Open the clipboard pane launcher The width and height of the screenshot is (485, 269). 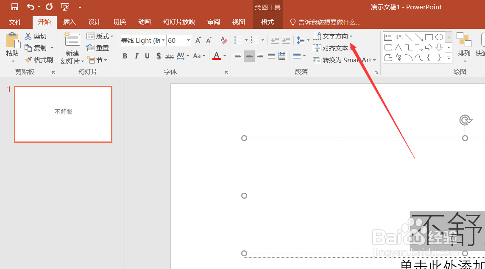point(53,73)
